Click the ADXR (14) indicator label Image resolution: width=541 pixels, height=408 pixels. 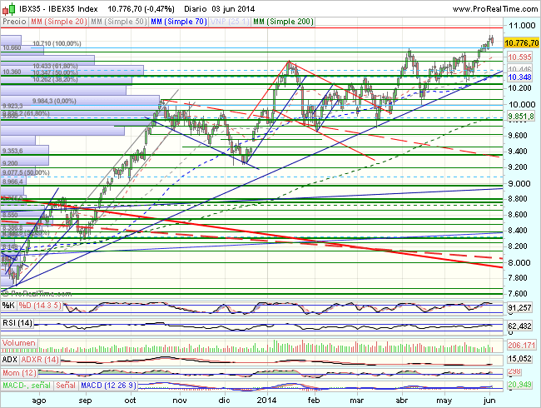pyautogui.click(x=41, y=358)
